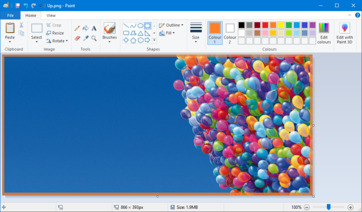Click Edit with Paint 3D
The image size is (362, 212).
pos(345,33)
